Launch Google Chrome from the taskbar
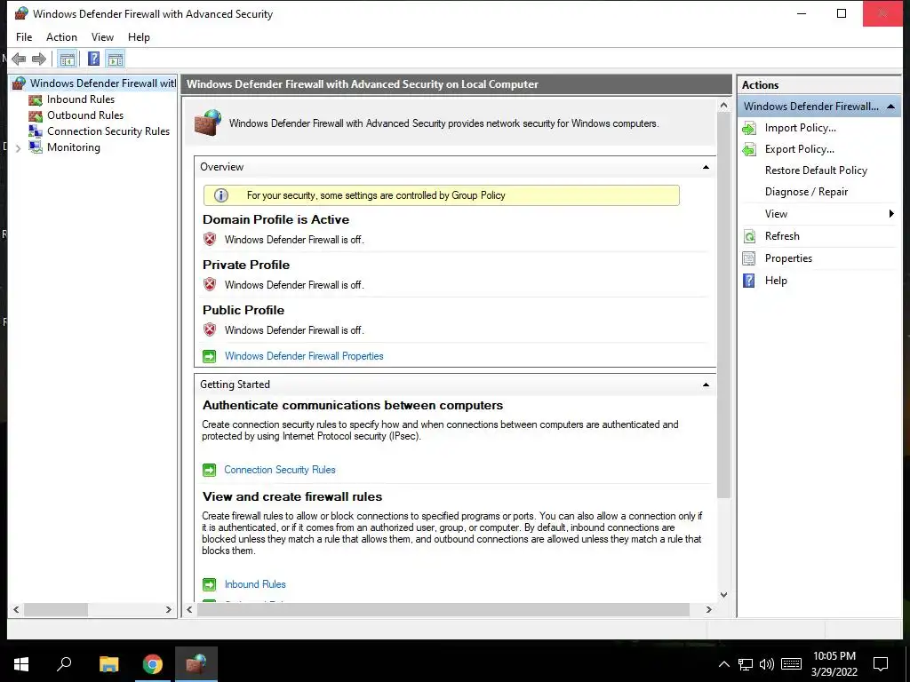This screenshot has width=910, height=682. [x=153, y=664]
